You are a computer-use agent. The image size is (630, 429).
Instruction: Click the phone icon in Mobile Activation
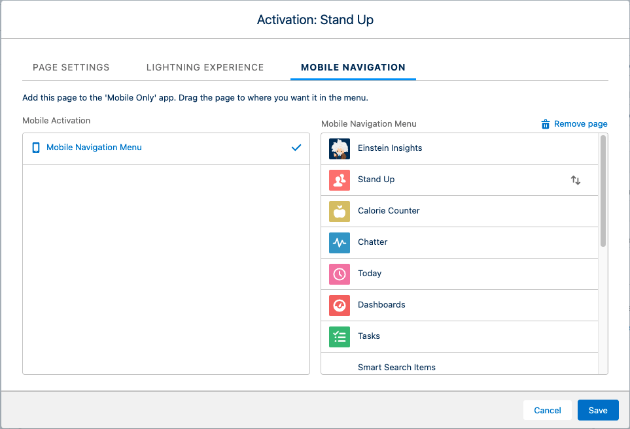pyautogui.click(x=36, y=148)
